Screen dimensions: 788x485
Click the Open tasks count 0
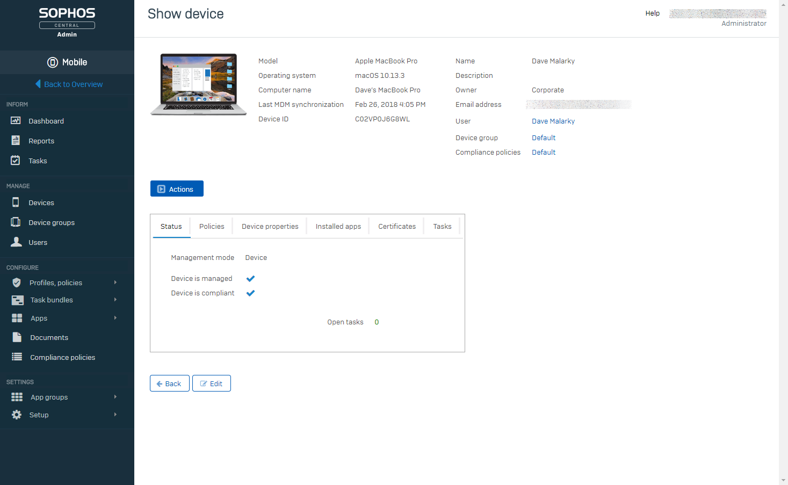(377, 322)
